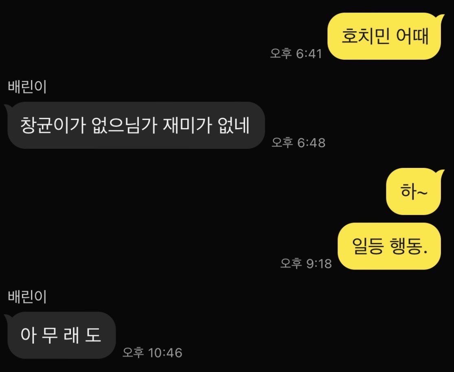The height and width of the screenshot is (372, 454).
Task: Select the yellow '일등 행동.' message bubble
Action: pyautogui.click(x=389, y=246)
